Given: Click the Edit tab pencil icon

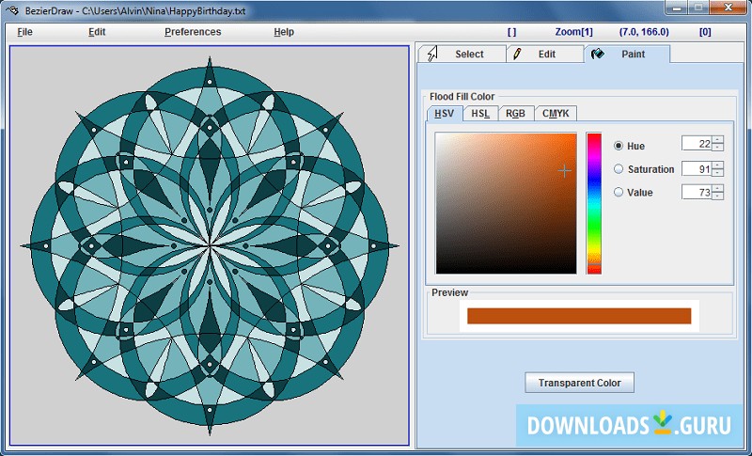Looking at the screenshot, I should coord(517,55).
